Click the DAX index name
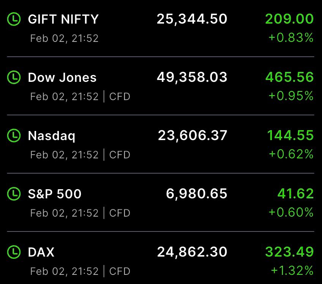The width and height of the screenshot is (322, 284). [x=41, y=252]
